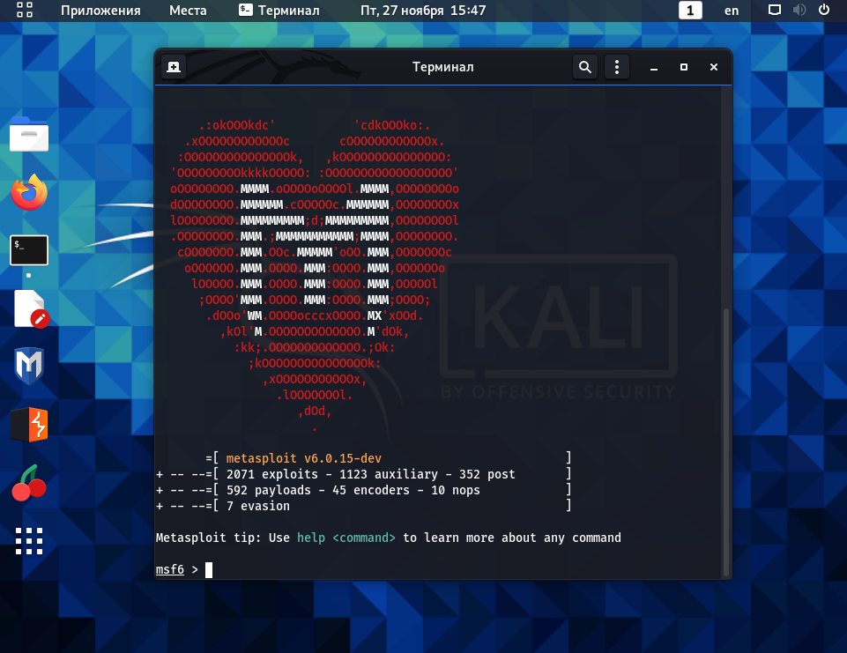Launch the Files manager from dock
Screen dimensions: 847x653
pyautogui.click(x=29, y=135)
